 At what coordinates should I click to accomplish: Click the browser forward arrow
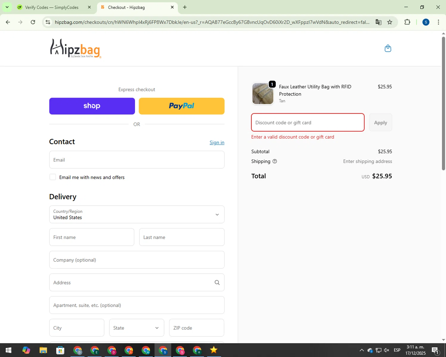tap(20, 22)
